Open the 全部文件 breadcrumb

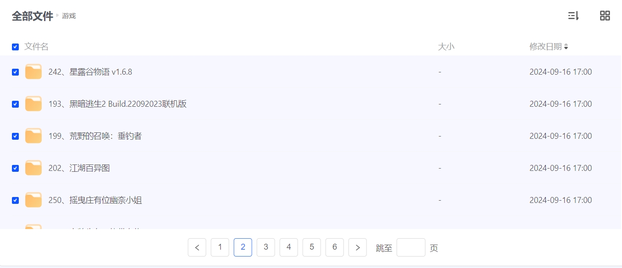pos(33,16)
